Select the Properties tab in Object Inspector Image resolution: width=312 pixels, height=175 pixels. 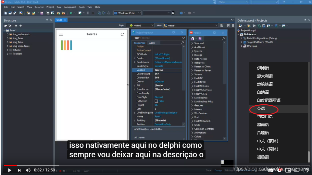140,43
